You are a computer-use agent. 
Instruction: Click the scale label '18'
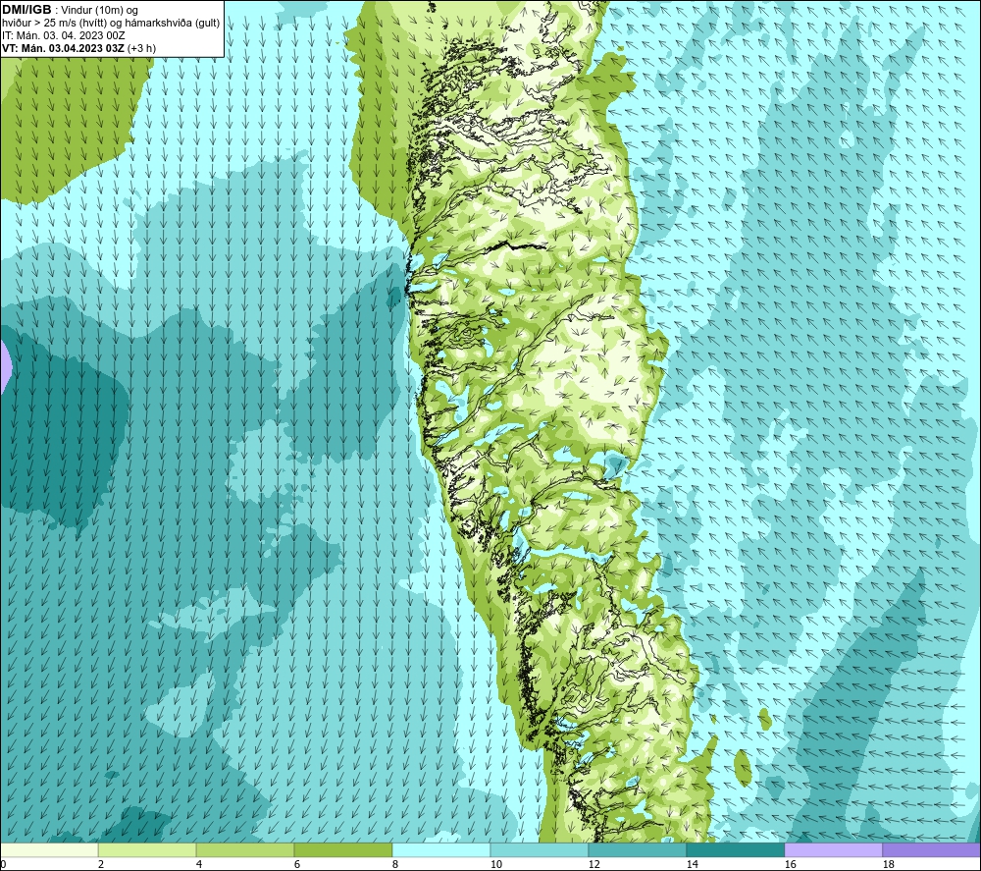(x=889, y=865)
